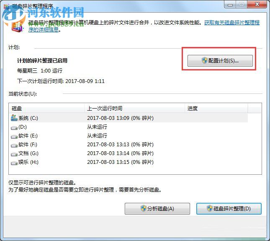The width and height of the screenshot is (270, 241).
Task: Click the 2017-08-03 13:13 last run cell
Action: (120, 145)
